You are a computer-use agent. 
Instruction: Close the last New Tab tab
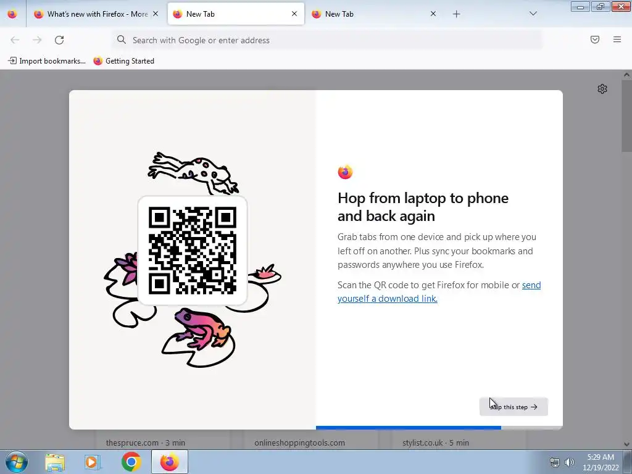coord(433,14)
